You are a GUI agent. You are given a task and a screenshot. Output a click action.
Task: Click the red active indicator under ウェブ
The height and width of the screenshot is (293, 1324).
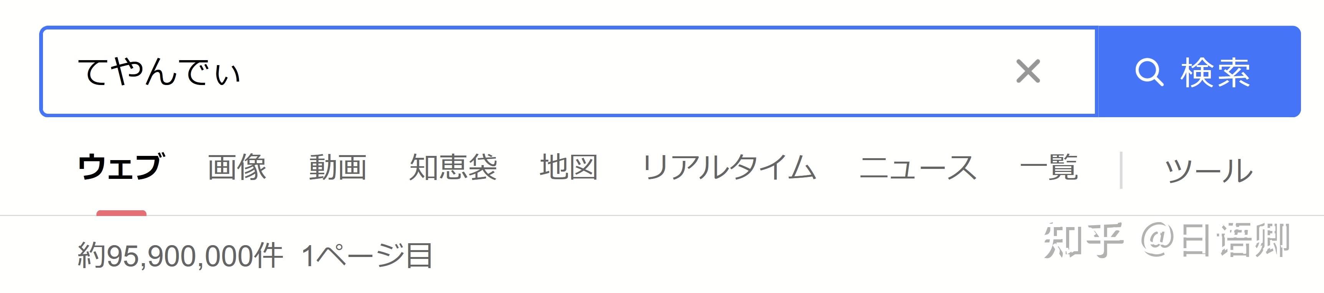tap(121, 213)
